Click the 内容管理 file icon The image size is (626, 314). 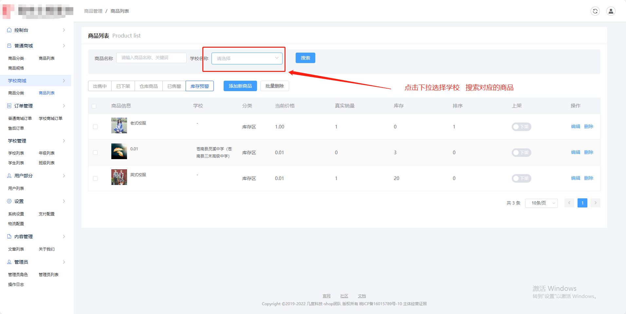click(x=9, y=237)
